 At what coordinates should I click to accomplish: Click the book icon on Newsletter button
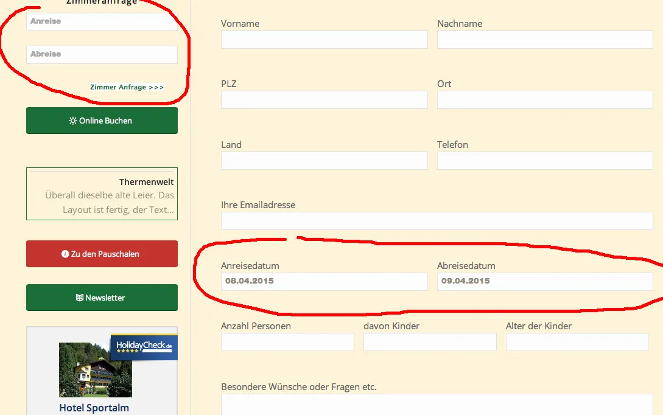(x=80, y=298)
